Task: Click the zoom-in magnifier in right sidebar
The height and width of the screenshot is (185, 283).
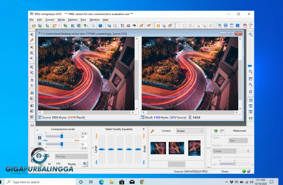Action: tap(250, 34)
